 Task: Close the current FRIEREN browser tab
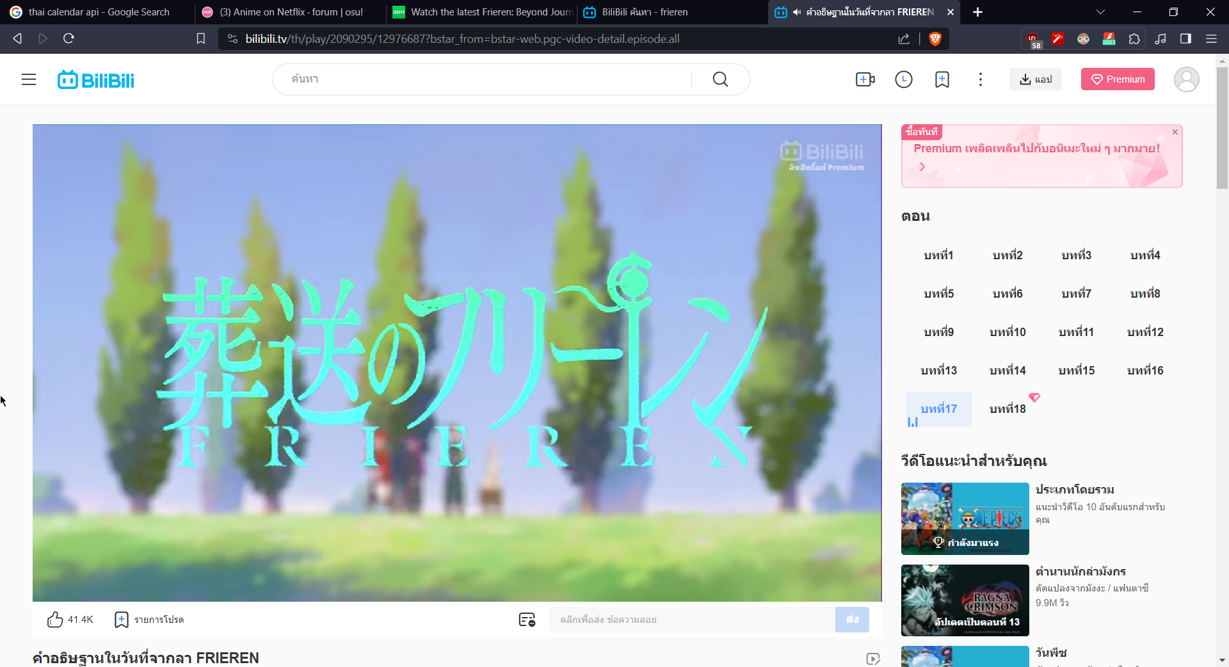point(951,12)
